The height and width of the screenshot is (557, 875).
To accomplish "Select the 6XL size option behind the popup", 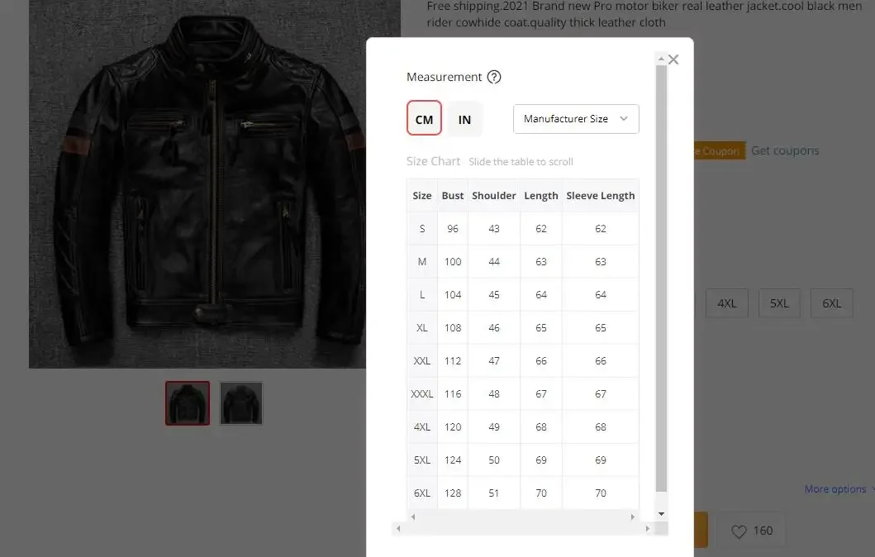I will [831, 303].
